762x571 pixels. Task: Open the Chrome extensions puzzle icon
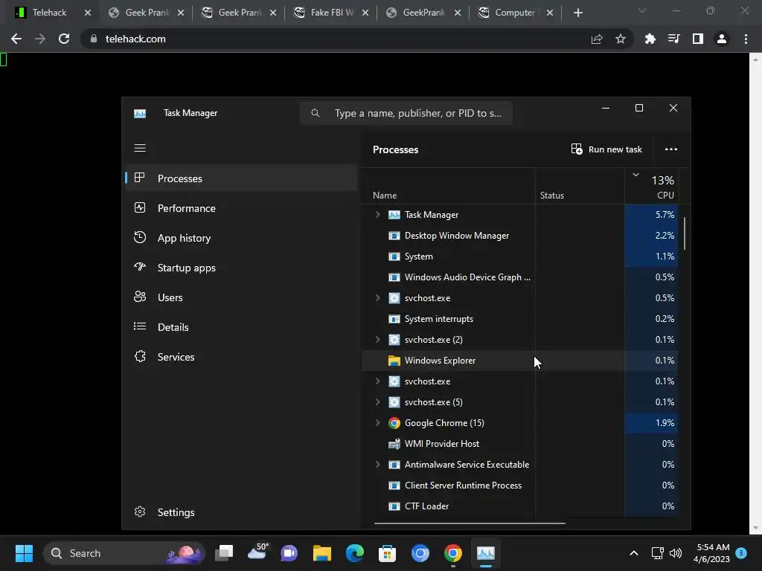(x=650, y=39)
